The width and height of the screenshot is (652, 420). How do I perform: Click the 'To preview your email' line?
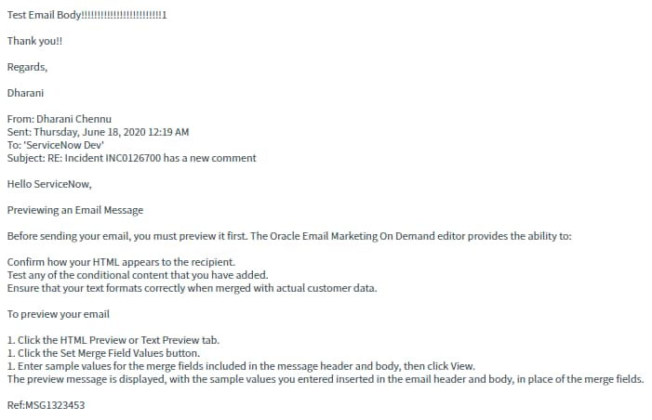[x=59, y=314]
